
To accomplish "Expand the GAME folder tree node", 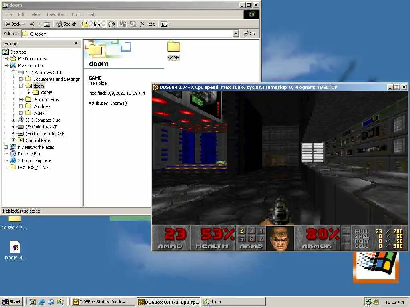I will 28,93.
